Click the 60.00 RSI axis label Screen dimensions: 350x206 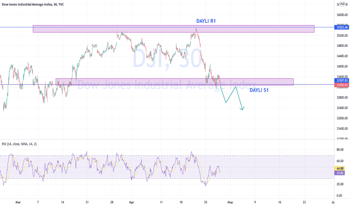(x=340, y=161)
